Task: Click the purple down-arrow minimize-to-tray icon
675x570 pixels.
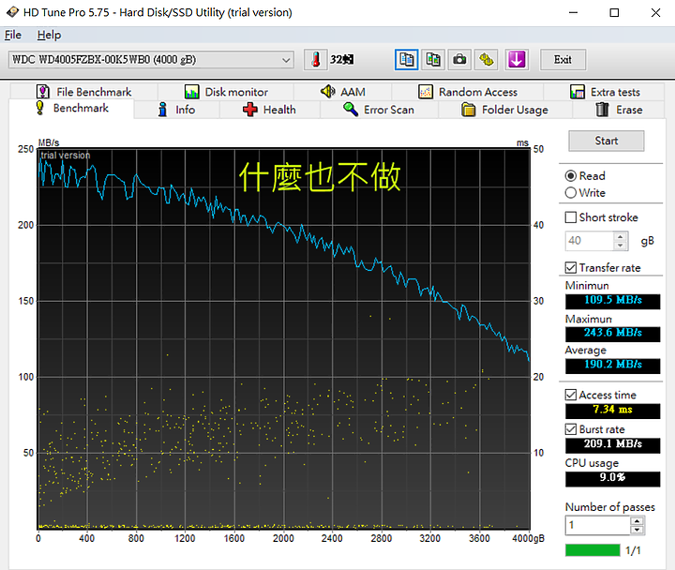Action: [x=516, y=60]
